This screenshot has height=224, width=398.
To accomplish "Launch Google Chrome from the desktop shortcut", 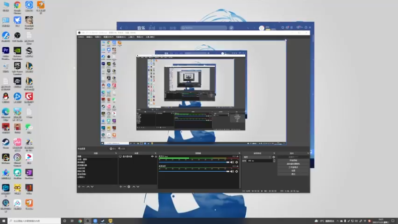I will (x=17, y=7).
